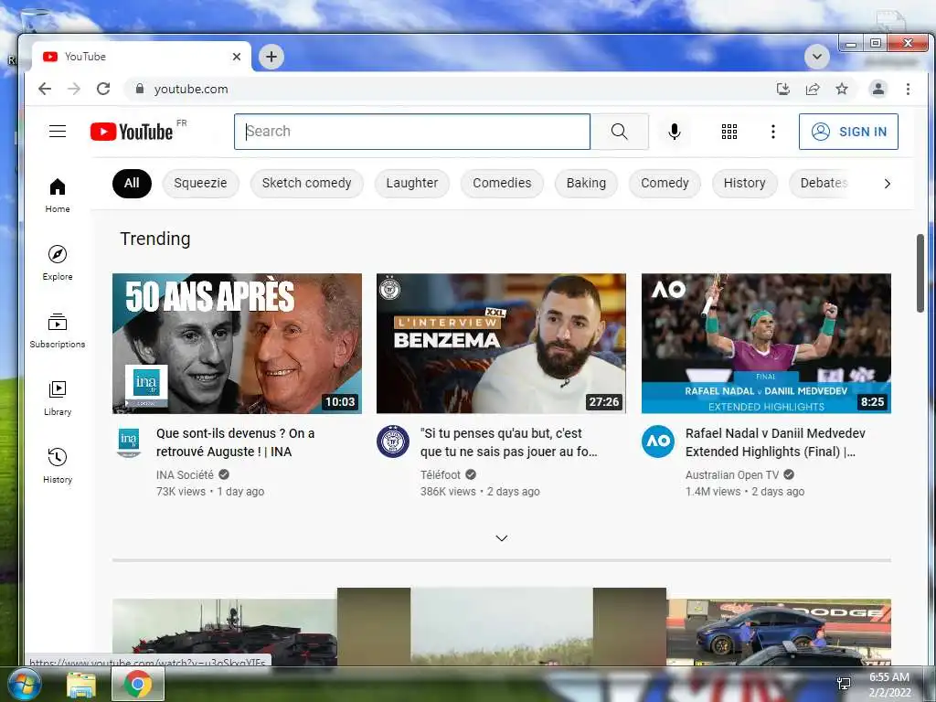Open the YouTube apps grid icon
The image size is (936, 702).
pos(729,132)
